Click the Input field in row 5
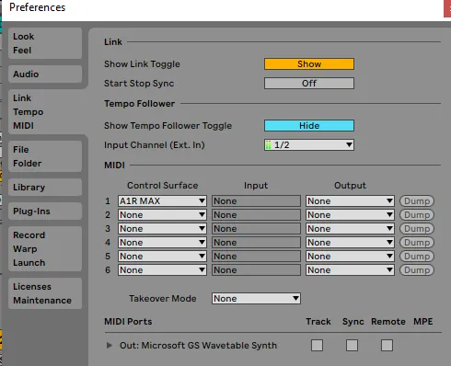451x366 pixels. pyautogui.click(x=256, y=256)
